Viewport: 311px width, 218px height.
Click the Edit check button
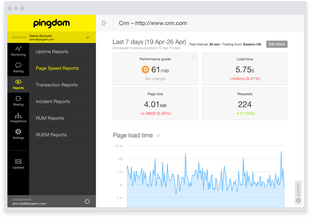pos(277,44)
